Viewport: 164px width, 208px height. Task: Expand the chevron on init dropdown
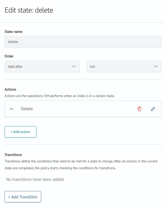[156, 66]
